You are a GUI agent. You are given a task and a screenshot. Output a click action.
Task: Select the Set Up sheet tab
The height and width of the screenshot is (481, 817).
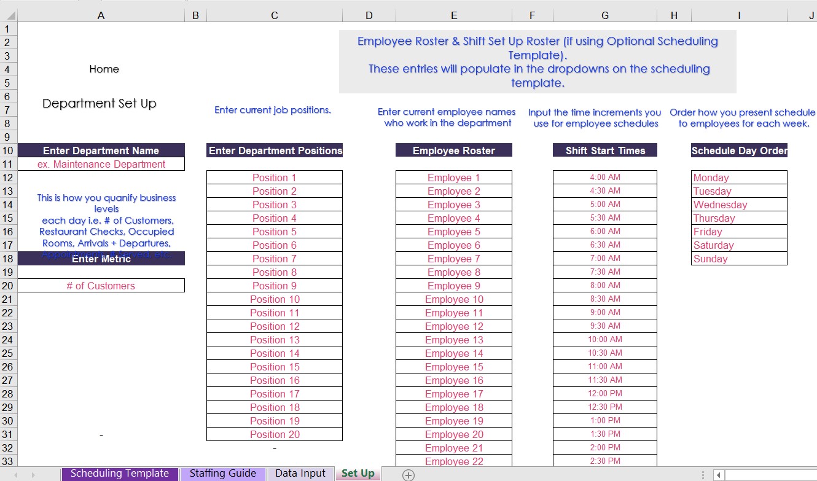click(x=358, y=474)
